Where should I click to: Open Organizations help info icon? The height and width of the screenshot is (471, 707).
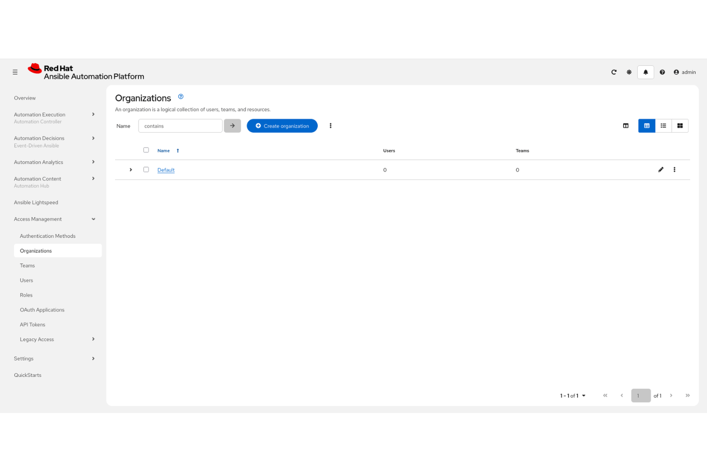tap(181, 96)
